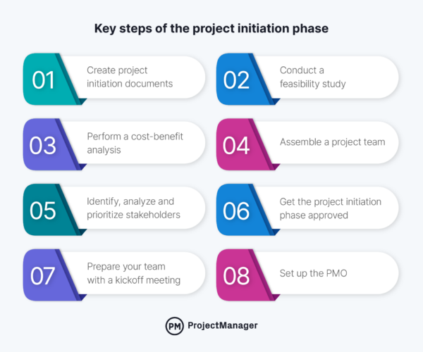
Task: Click 'Get the project initiation phase approved'
Action: click(330, 208)
